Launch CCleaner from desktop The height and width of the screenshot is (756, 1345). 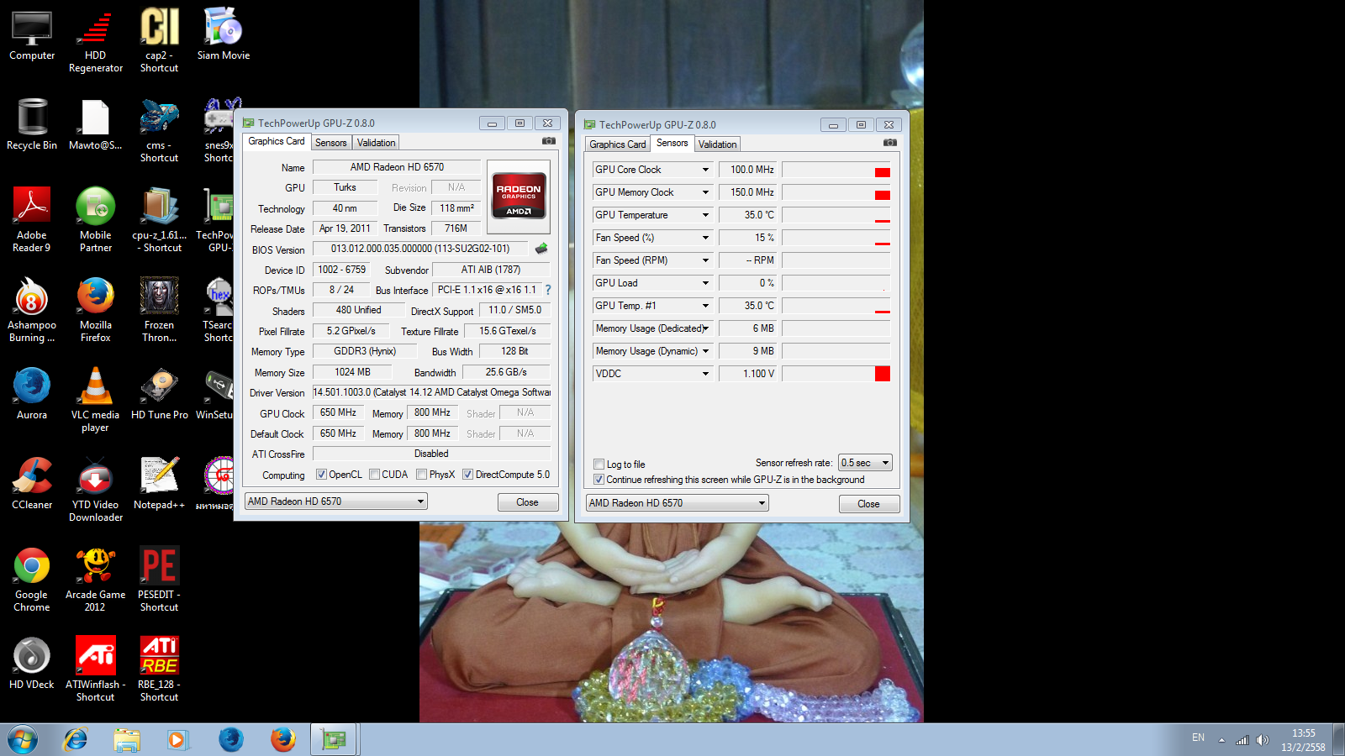32,483
